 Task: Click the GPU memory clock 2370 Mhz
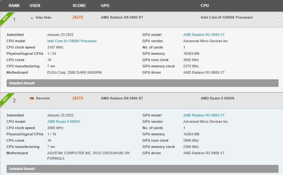pyautogui.click(x=191, y=66)
